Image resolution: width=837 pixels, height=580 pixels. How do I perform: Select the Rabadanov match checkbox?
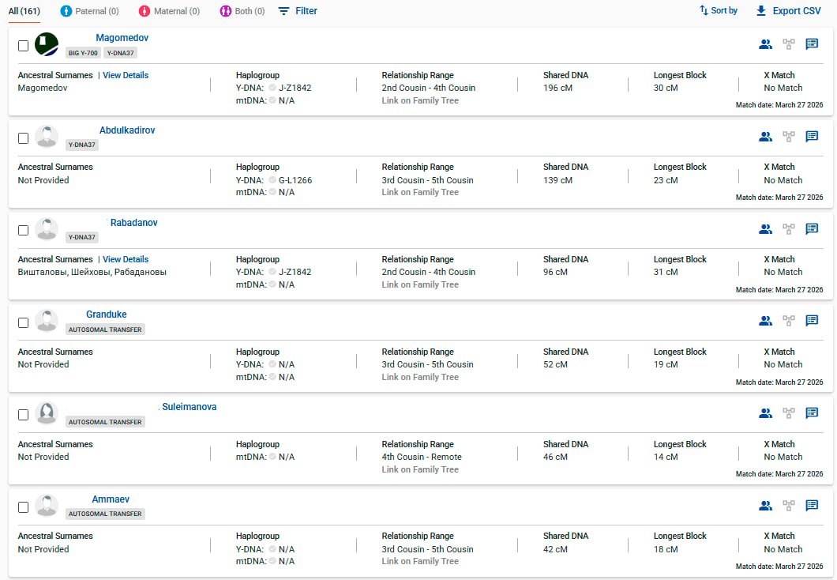23,230
